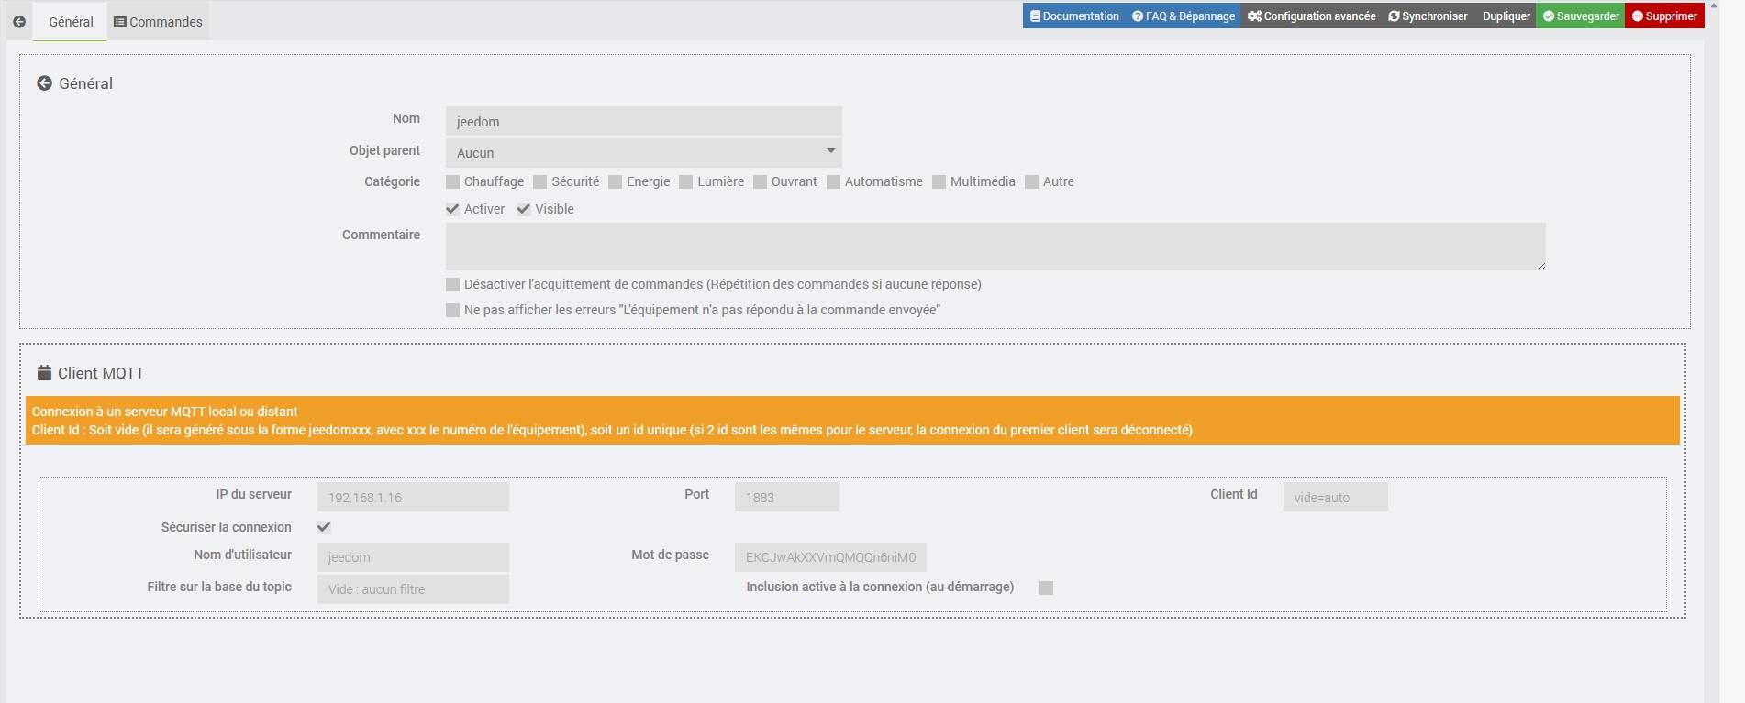Check Ne pas afficher les erreurs option
This screenshot has height=703, width=1745.
(452, 311)
